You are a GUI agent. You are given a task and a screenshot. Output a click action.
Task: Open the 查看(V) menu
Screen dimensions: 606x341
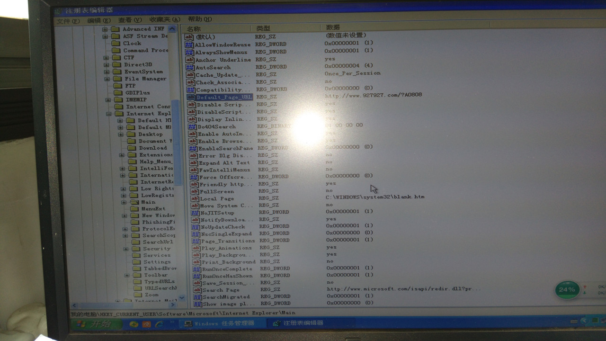(x=130, y=20)
